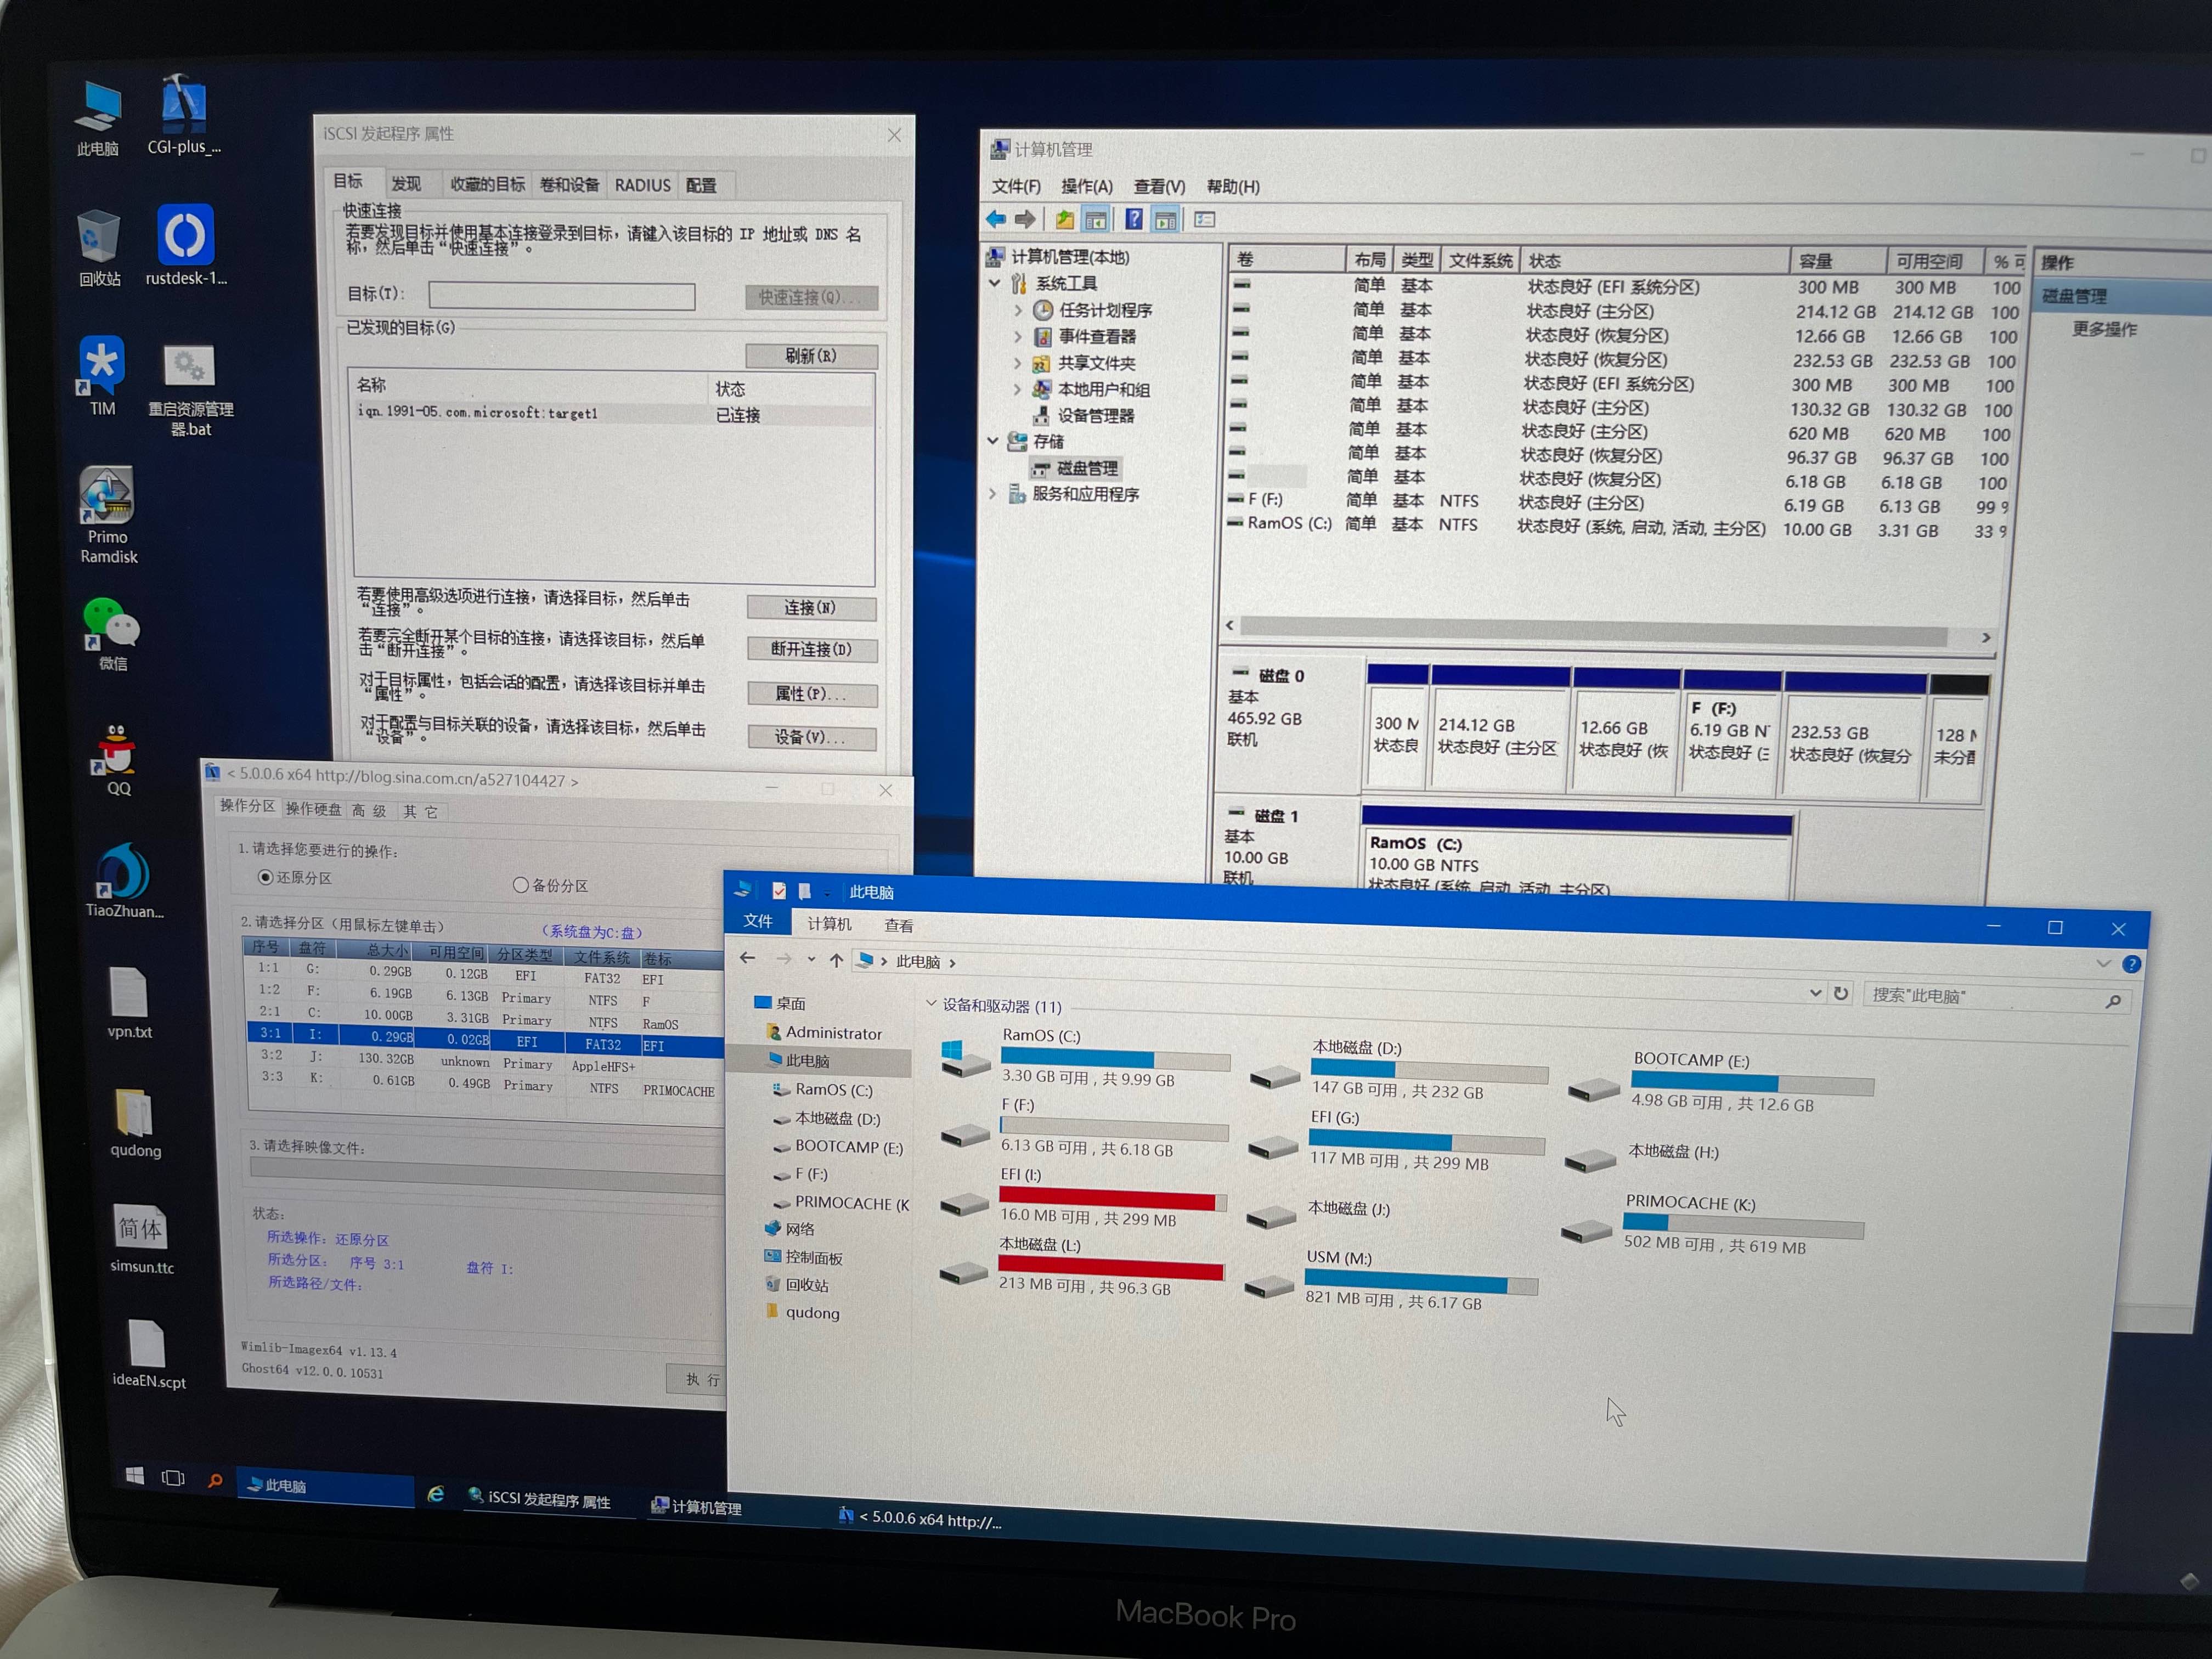Click the Up arrow in the Explorer navigation bar
This screenshot has width=2212, height=1659.
(x=836, y=960)
